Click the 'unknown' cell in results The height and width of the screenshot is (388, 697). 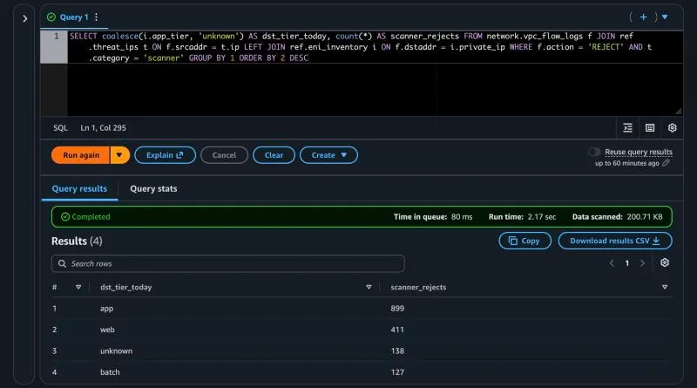pos(116,351)
